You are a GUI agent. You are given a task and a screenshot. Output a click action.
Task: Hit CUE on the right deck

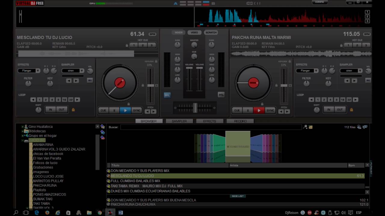tap(237, 110)
